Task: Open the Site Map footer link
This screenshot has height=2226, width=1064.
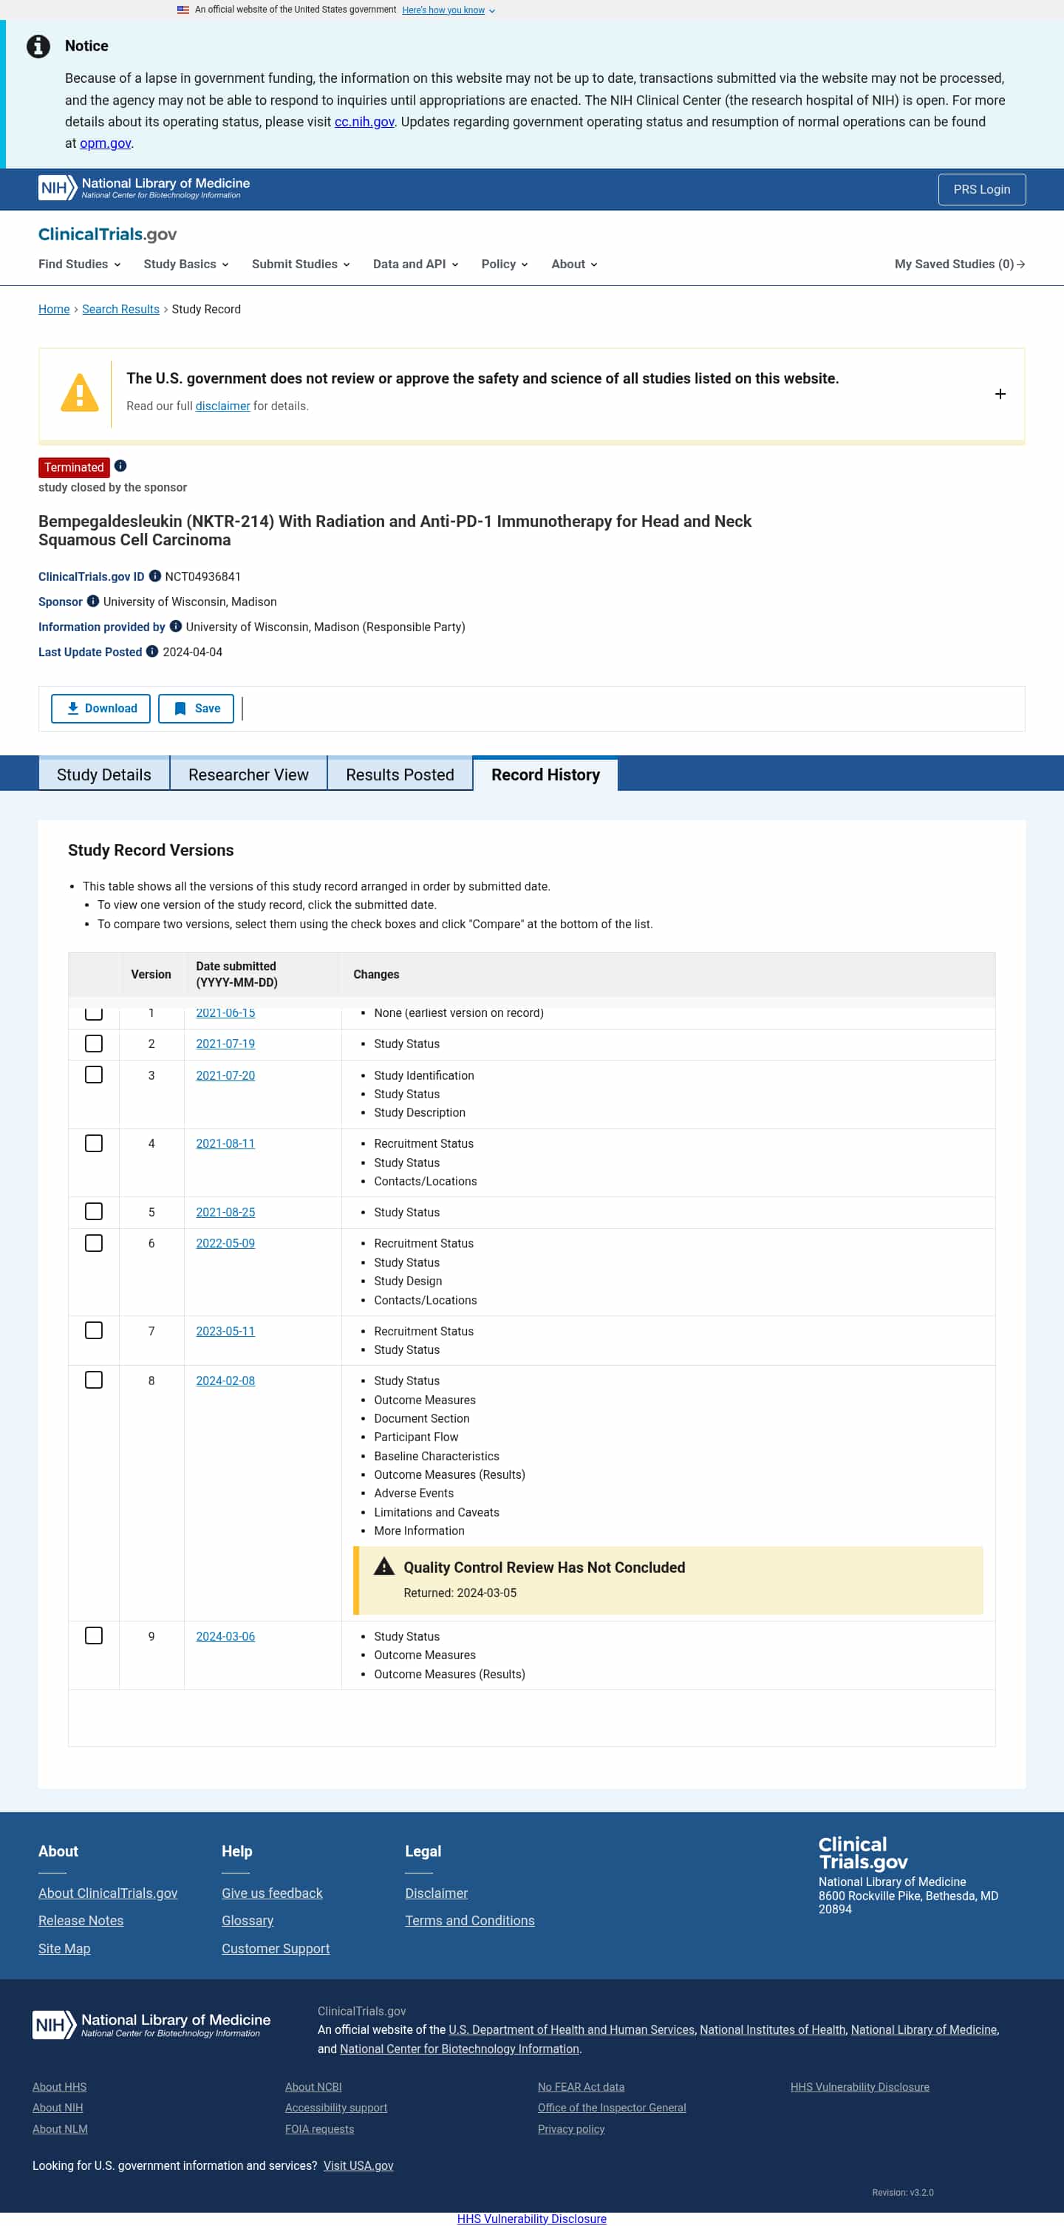Action: coord(64,1948)
